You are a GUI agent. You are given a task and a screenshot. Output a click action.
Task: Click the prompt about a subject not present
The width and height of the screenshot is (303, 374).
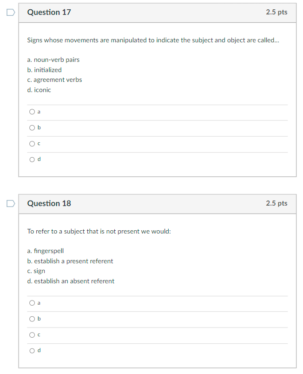tap(99, 231)
